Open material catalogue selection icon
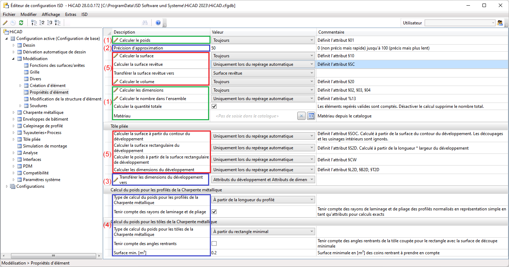509x267 pixels. click(311, 116)
